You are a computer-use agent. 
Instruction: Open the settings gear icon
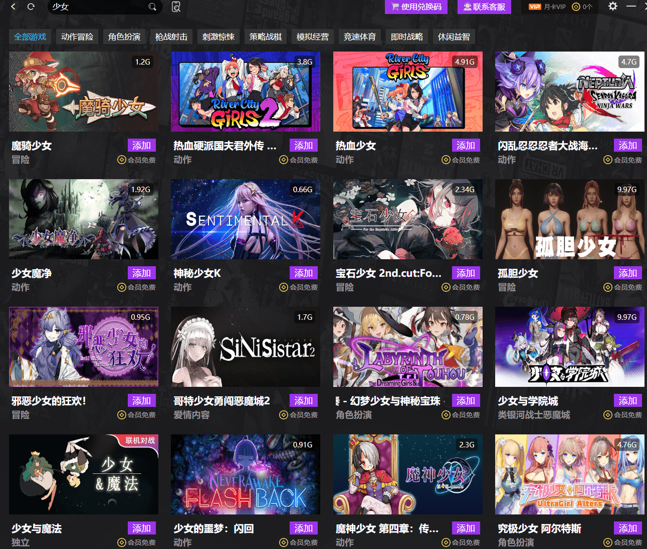pos(612,6)
